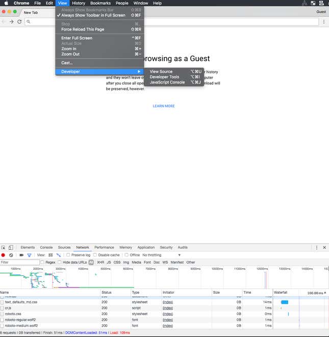Screen dimensions: 329x337
Task: Choose Zoom In from View menu
Action: (99, 49)
